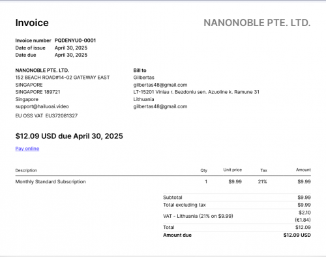Click the first gilbertas48@gmail.com email under the name
This screenshot has width=326, height=257.
pyautogui.click(x=160, y=85)
